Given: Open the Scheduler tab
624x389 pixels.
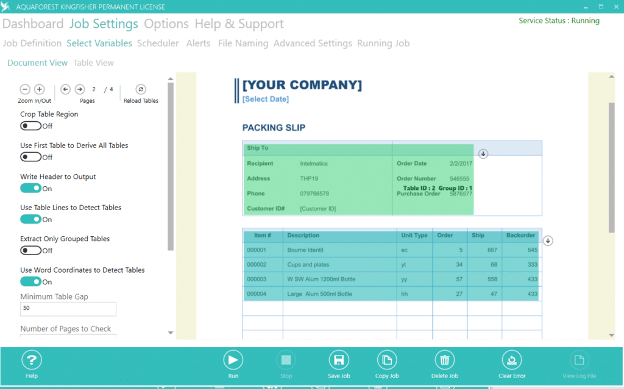Looking at the screenshot, I should 158,43.
